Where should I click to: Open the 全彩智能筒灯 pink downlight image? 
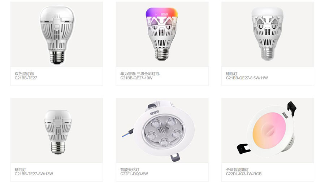268,130
